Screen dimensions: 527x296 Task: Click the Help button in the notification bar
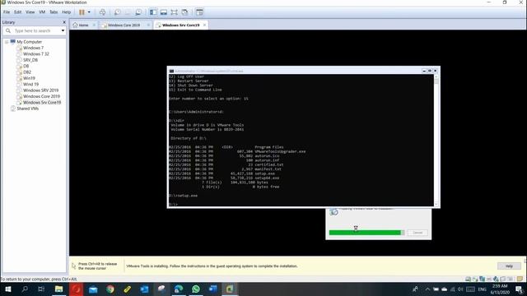click(x=509, y=266)
